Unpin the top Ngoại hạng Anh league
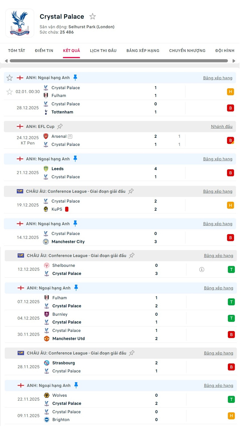 [75, 77]
